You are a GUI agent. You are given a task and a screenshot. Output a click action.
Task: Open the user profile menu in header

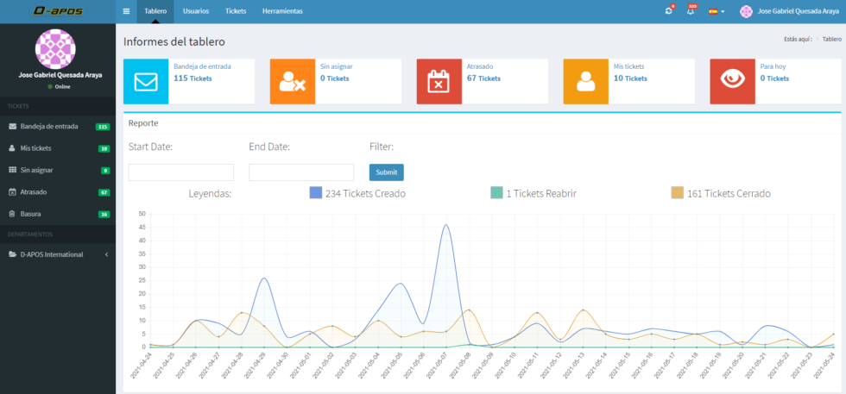786,11
